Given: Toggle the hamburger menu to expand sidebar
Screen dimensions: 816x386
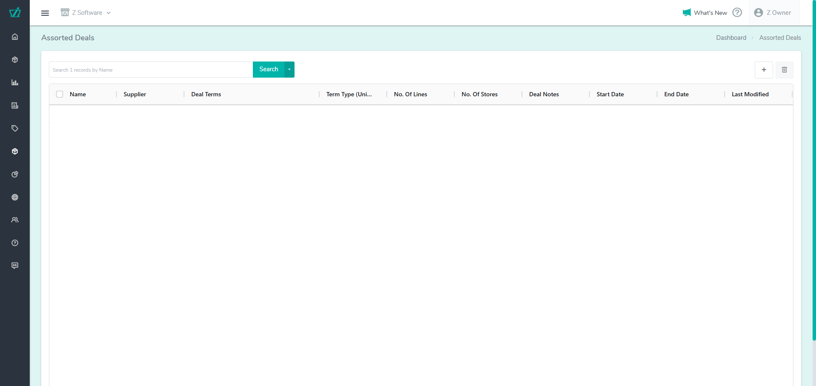Looking at the screenshot, I should [45, 13].
